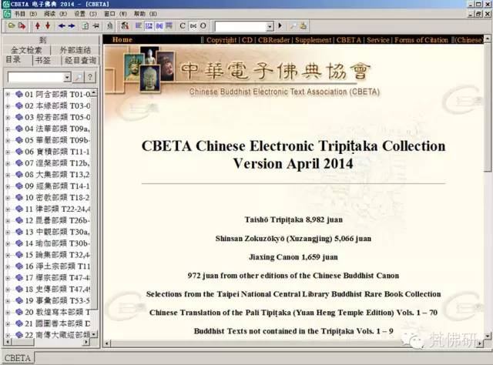Click the vertical scrollbar of the main page
Screen dimensions: 493x365
488,193
